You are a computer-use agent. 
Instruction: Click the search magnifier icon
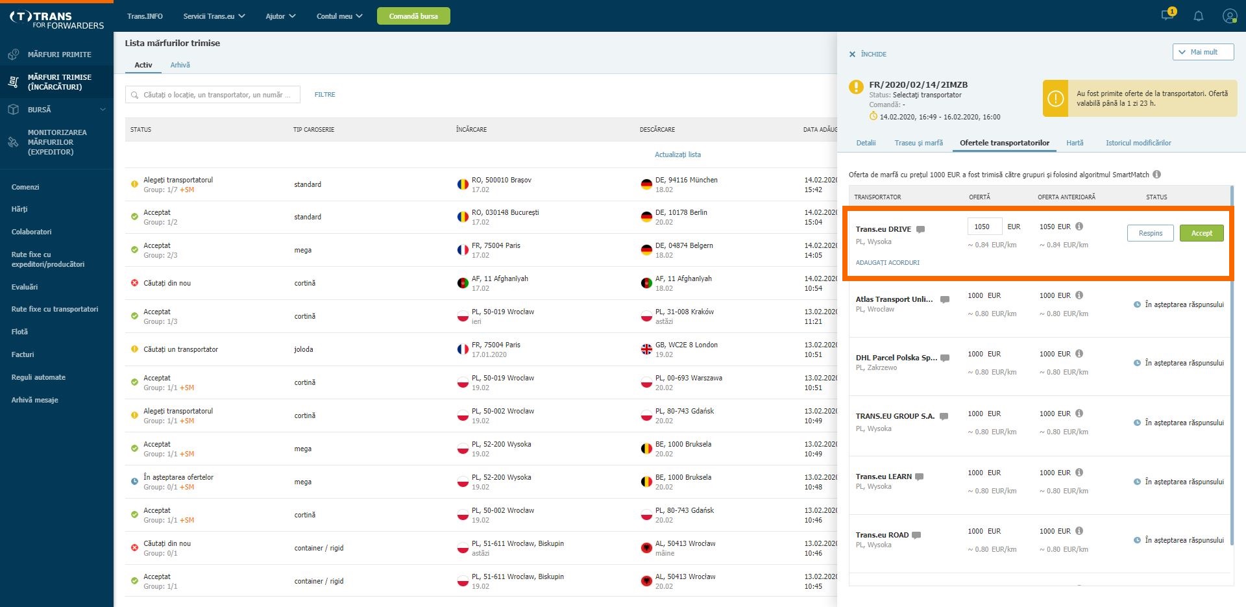(x=135, y=95)
